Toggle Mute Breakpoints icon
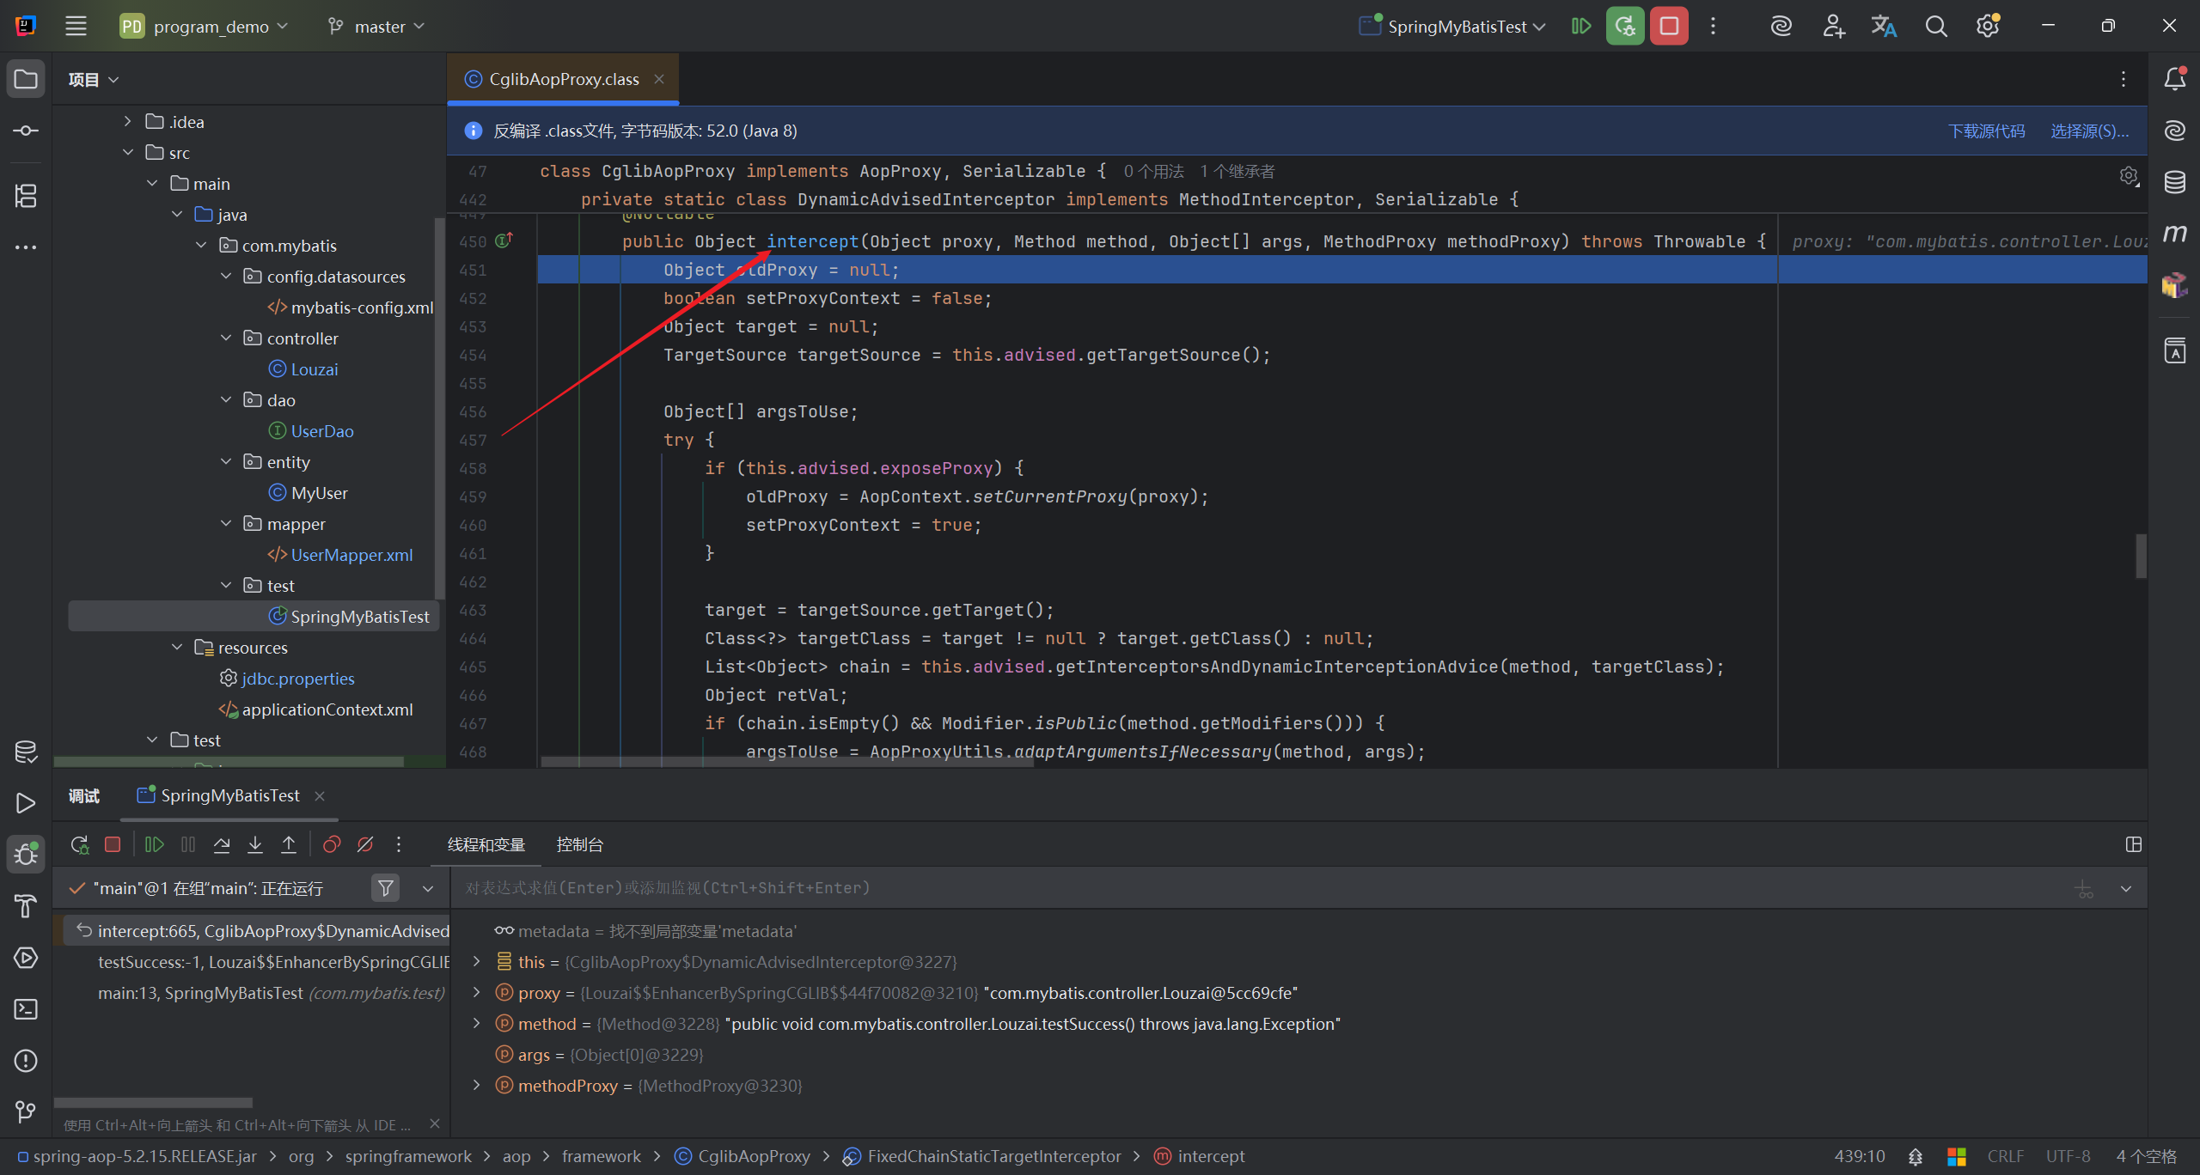The image size is (2200, 1175). coord(365,845)
